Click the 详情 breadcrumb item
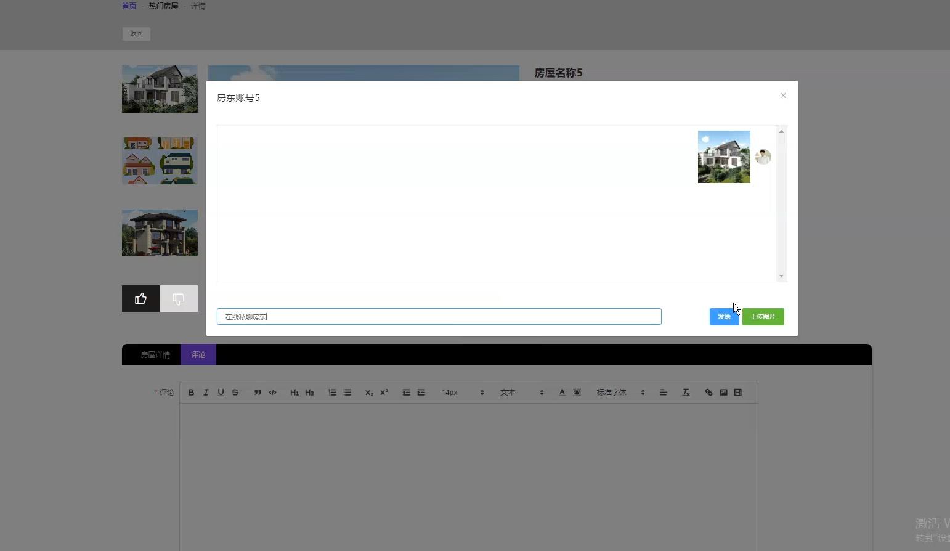 [198, 6]
